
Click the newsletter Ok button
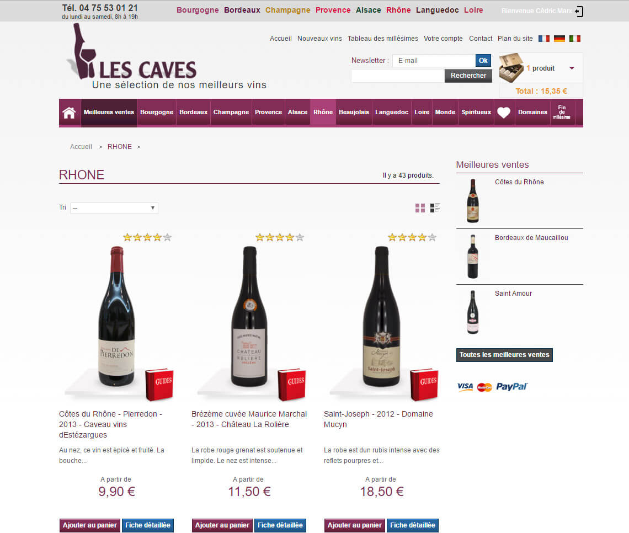coord(483,61)
